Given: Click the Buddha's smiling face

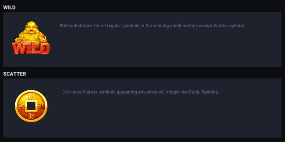Looking at the screenshot, I should [x=31, y=28].
